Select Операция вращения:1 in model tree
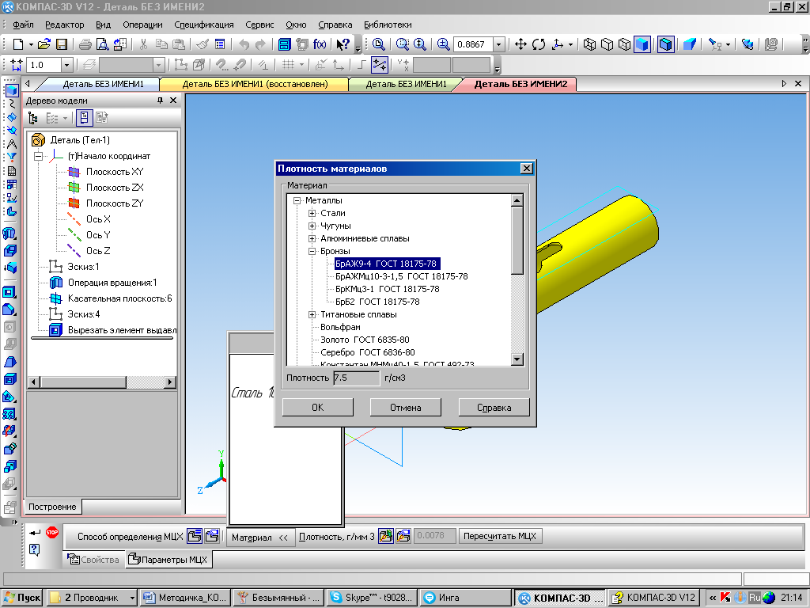The image size is (810, 608). pos(112,283)
